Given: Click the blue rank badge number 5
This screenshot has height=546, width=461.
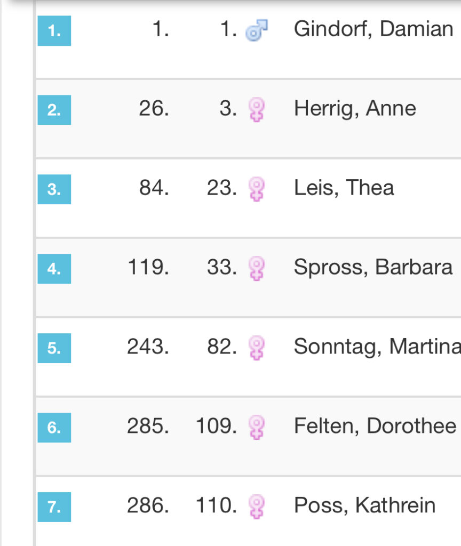Looking at the screenshot, I should (54, 348).
